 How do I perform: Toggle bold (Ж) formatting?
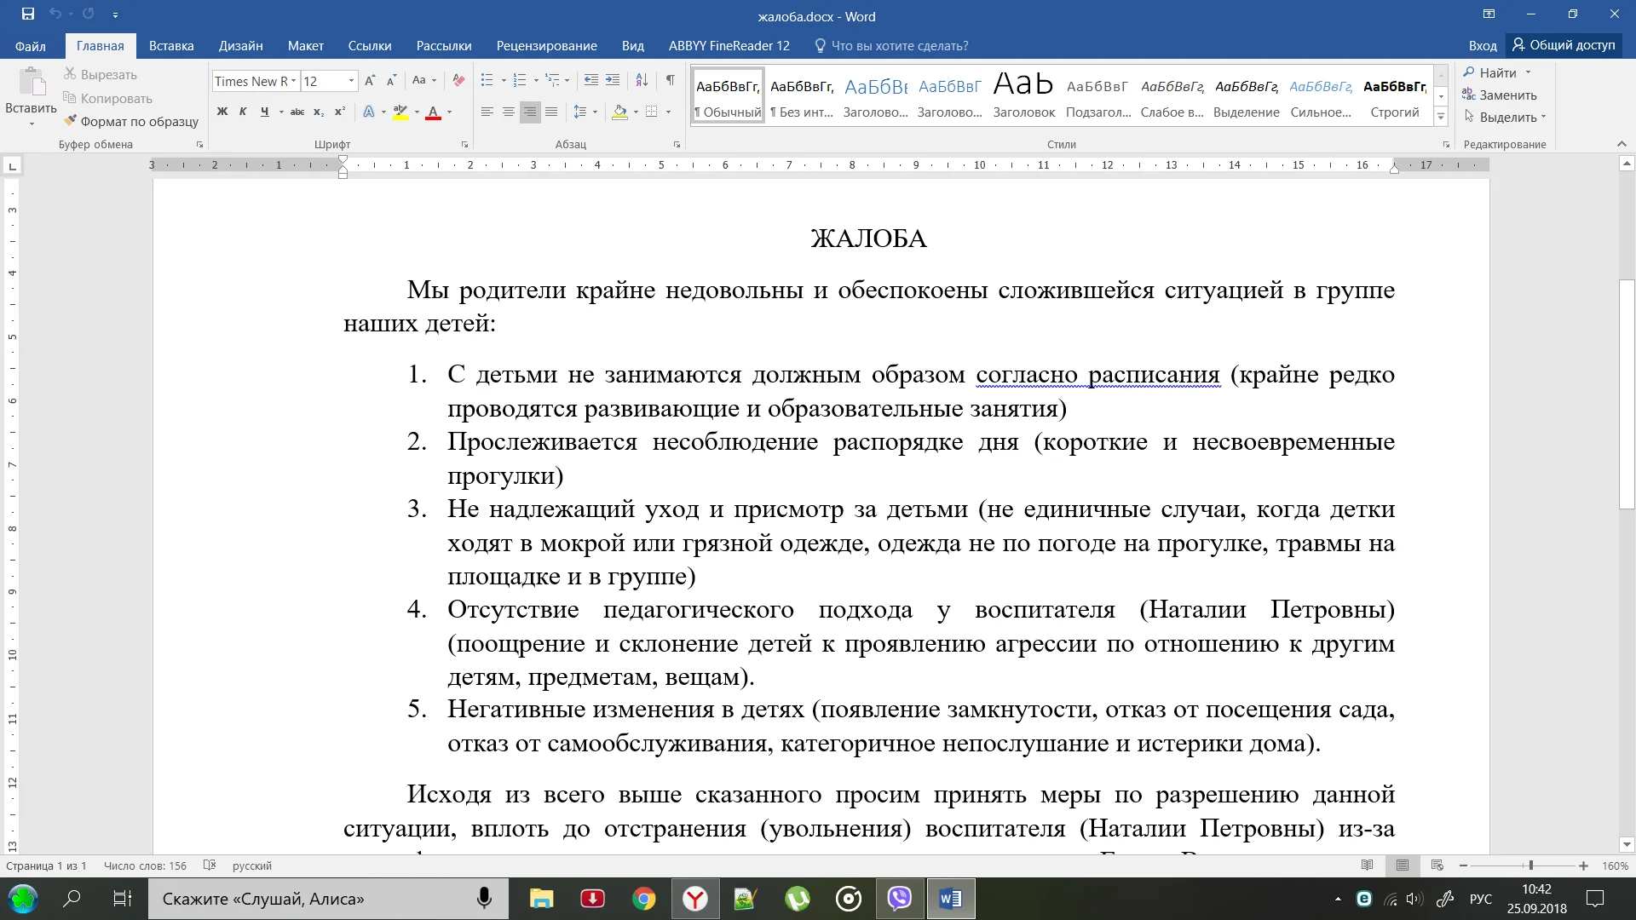pos(222,112)
